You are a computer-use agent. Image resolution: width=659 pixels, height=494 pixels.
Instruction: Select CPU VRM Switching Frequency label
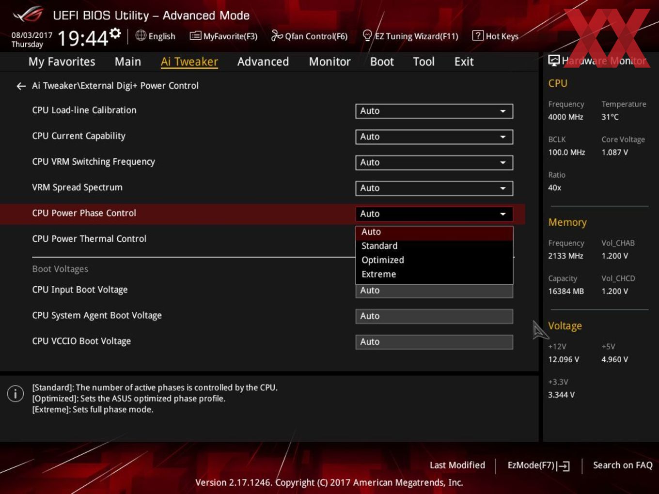tap(94, 162)
